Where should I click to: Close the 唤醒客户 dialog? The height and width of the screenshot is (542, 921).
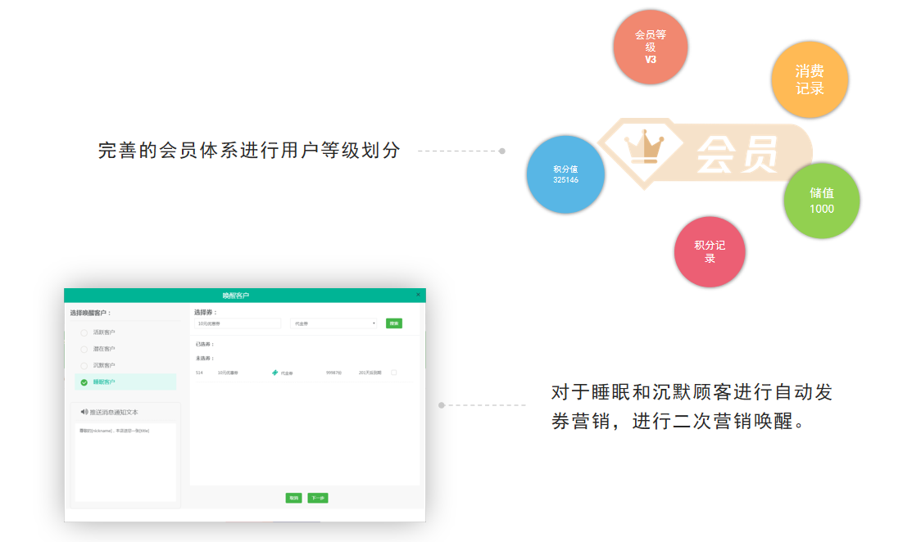point(418,295)
